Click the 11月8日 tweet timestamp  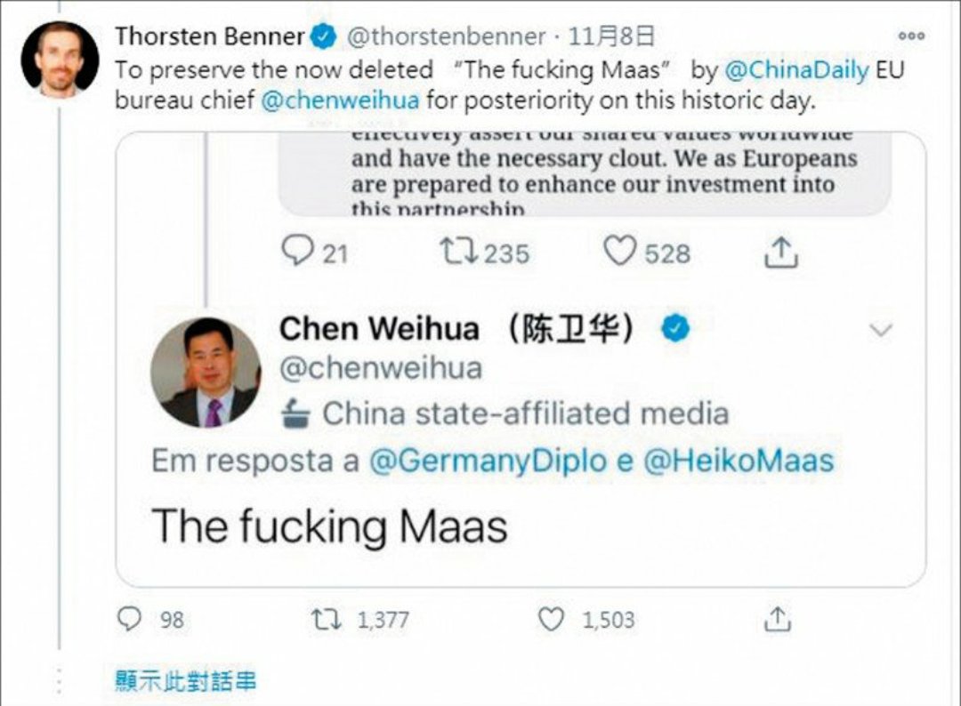point(610,36)
